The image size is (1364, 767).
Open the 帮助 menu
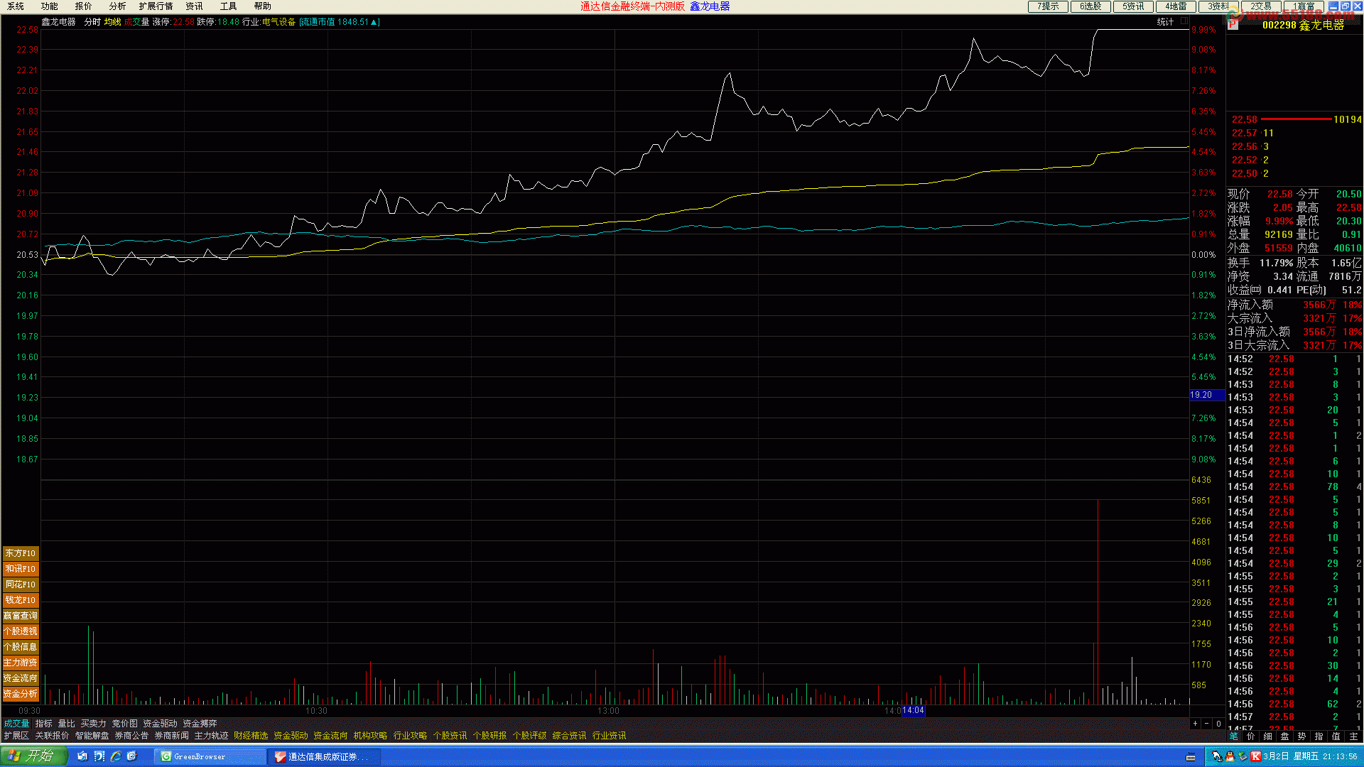[263, 6]
